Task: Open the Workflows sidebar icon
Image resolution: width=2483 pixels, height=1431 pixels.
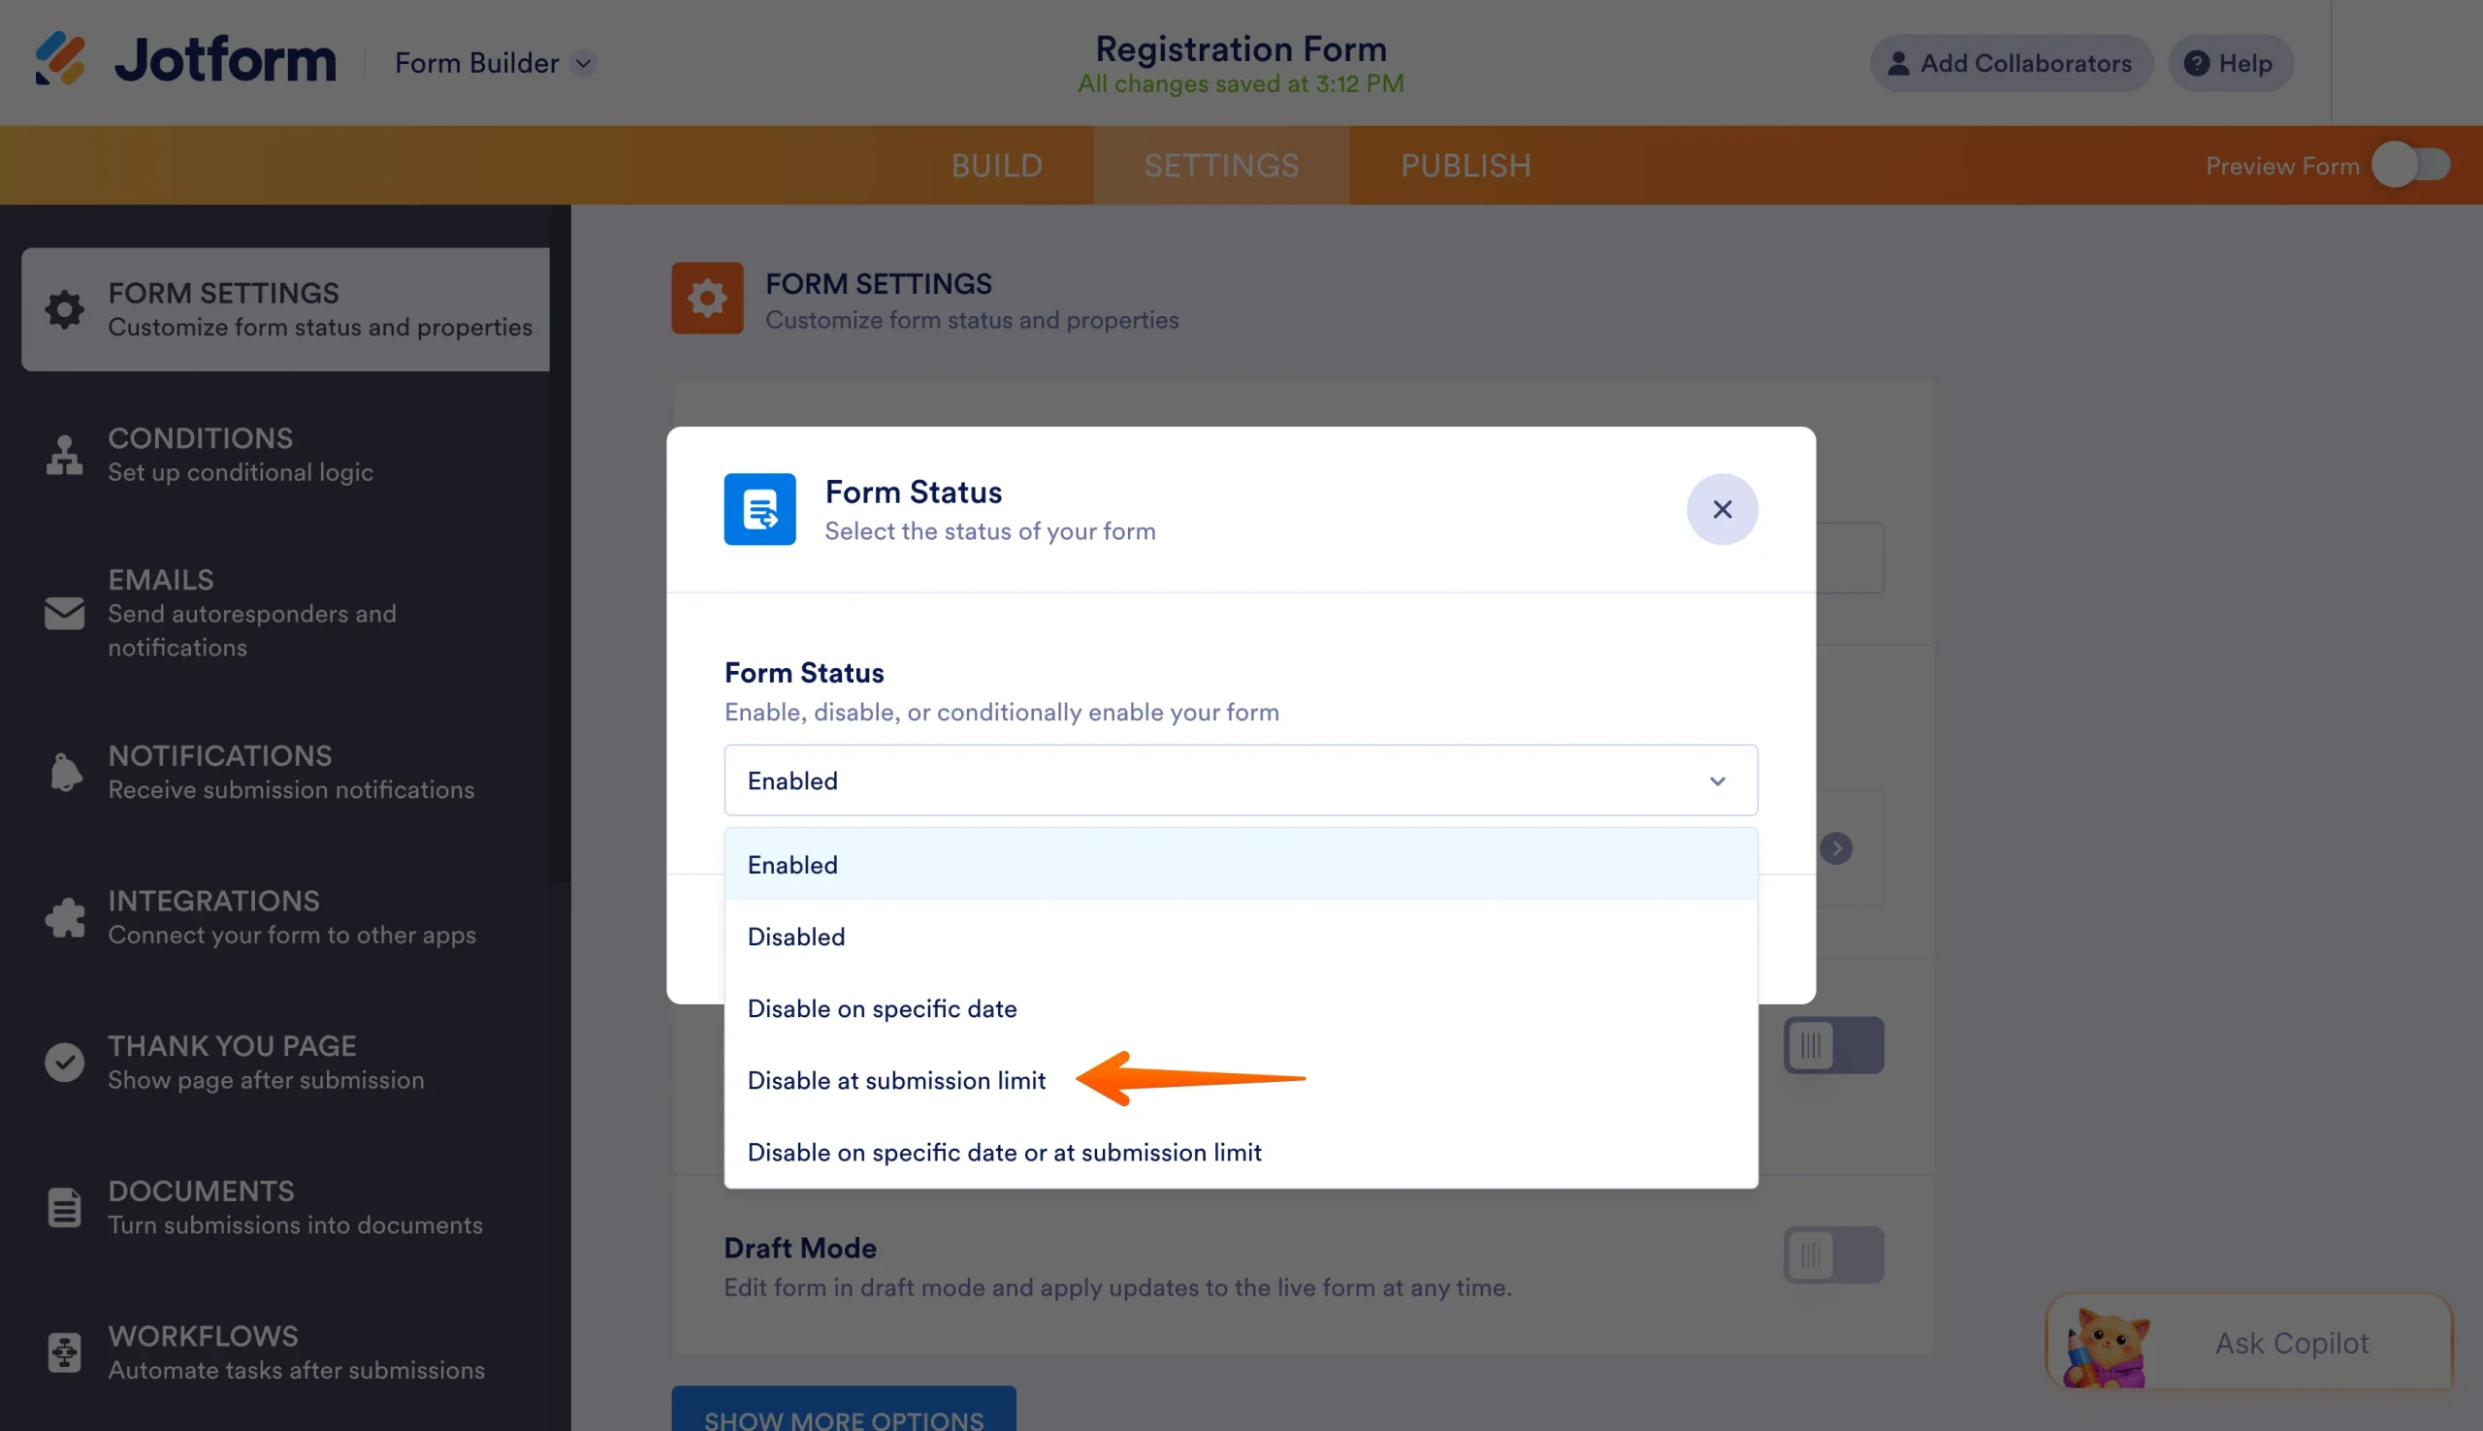Action: point(65,1352)
